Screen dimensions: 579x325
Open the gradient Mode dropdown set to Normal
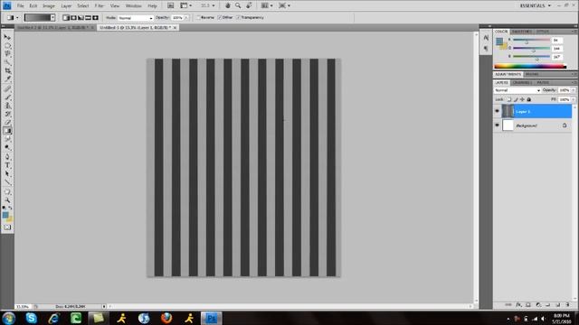click(135, 18)
